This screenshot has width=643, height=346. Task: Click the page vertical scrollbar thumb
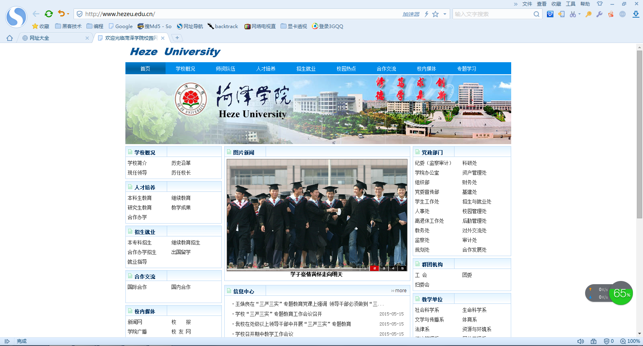(639, 134)
